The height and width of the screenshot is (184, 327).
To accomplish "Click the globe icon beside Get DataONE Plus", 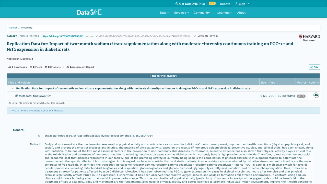I will [x=177, y=4].
